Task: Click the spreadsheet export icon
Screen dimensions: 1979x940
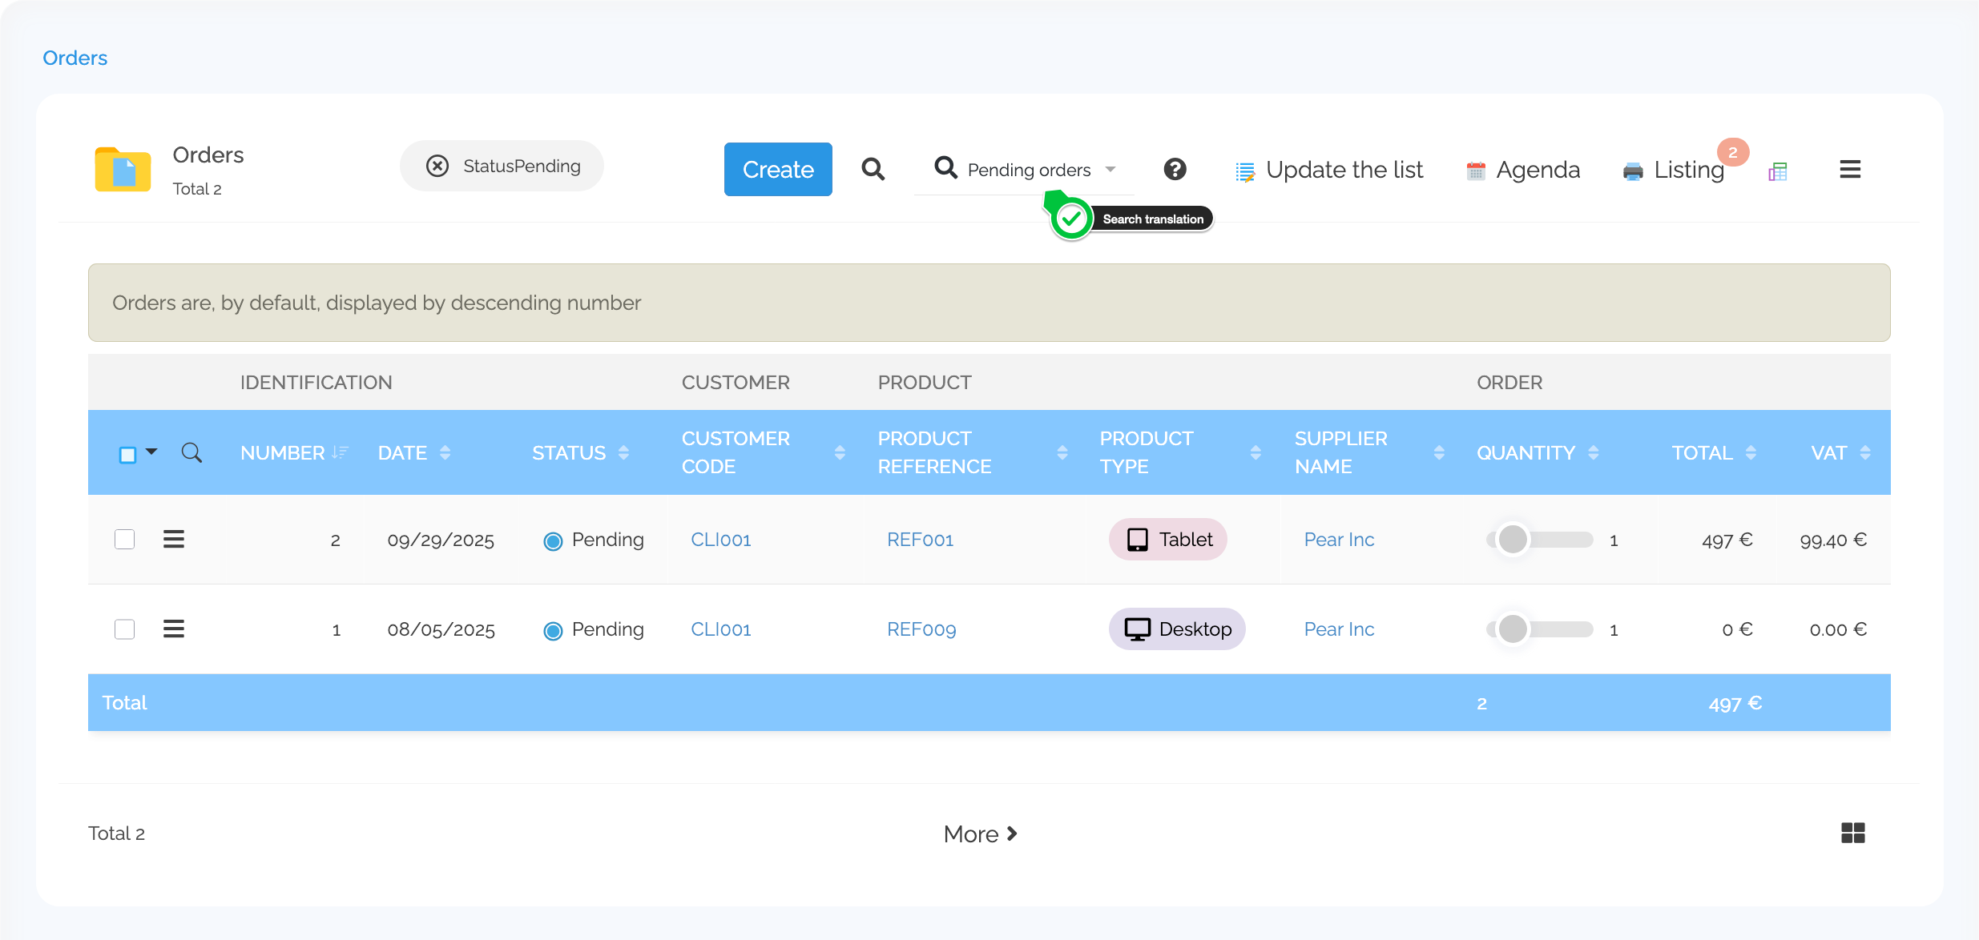Action: pyautogui.click(x=1778, y=171)
